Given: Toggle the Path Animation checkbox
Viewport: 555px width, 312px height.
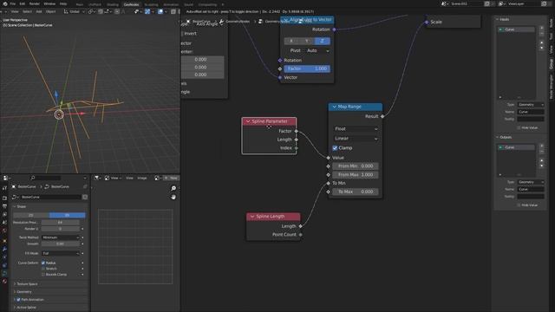Looking at the screenshot, I should pyautogui.click(x=18, y=299).
